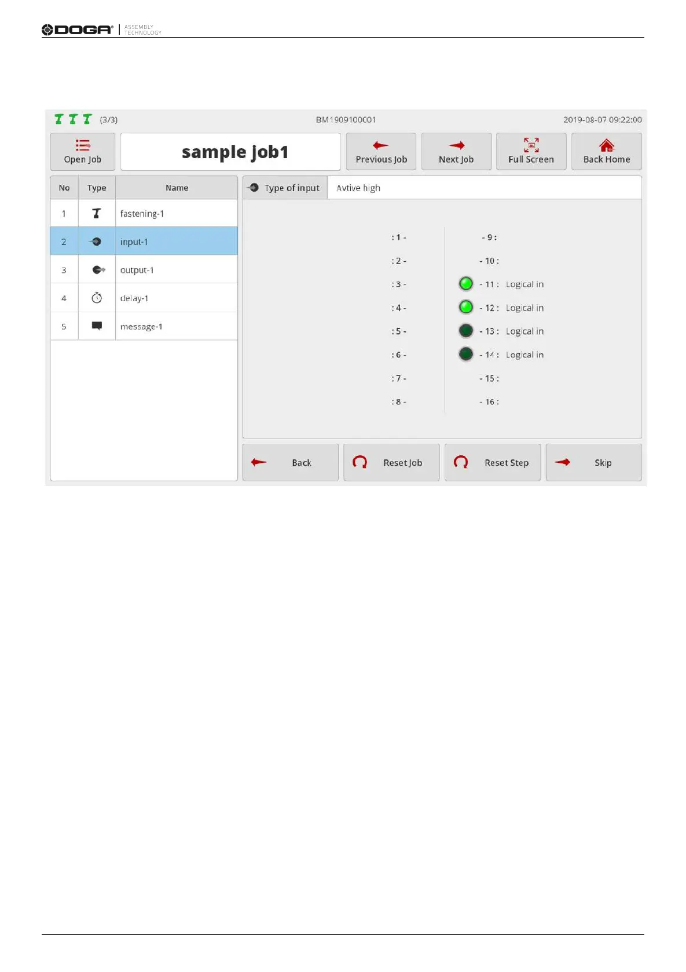
Task: Click the Type of input label
Action: tap(292, 188)
